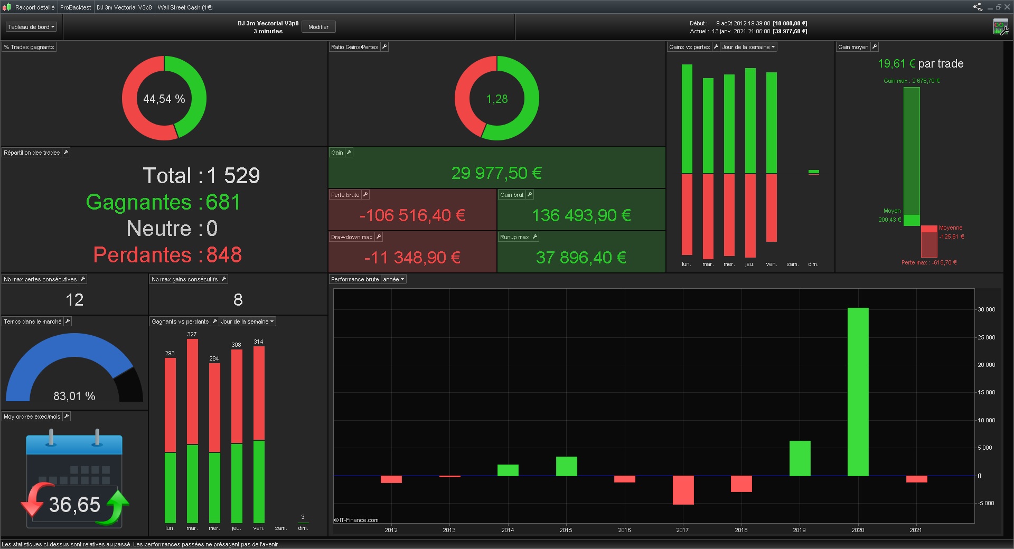Click the gain value 29 977,50 €
Viewport: 1014px width, 549px height.
tap(496, 173)
